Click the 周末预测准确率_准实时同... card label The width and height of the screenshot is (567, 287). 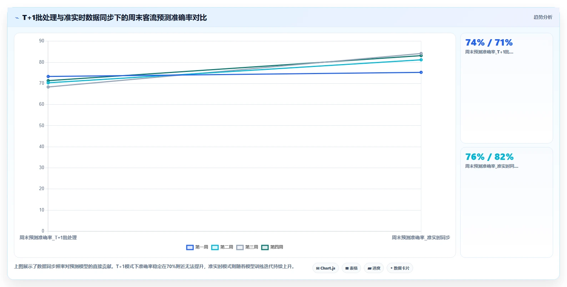coord(492,166)
